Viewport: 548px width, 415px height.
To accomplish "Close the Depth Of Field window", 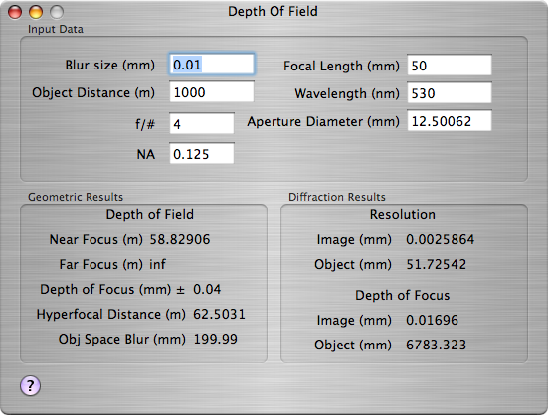I will [15, 12].
